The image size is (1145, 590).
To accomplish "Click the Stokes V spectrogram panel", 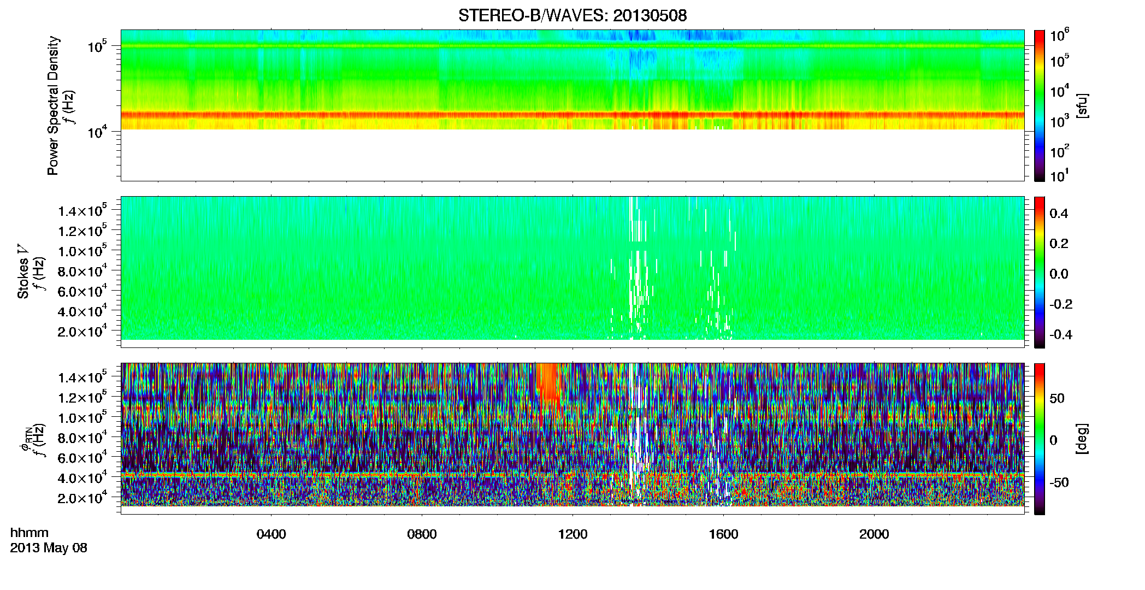I will tap(572, 272).
